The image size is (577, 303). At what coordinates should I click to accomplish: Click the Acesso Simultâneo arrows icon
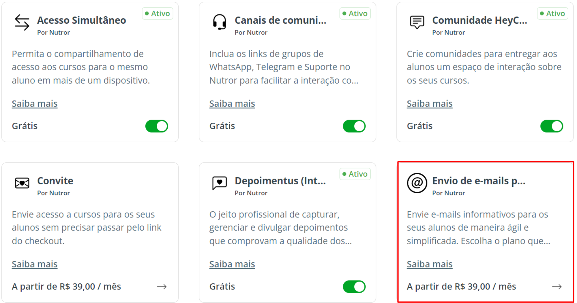point(22,22)
